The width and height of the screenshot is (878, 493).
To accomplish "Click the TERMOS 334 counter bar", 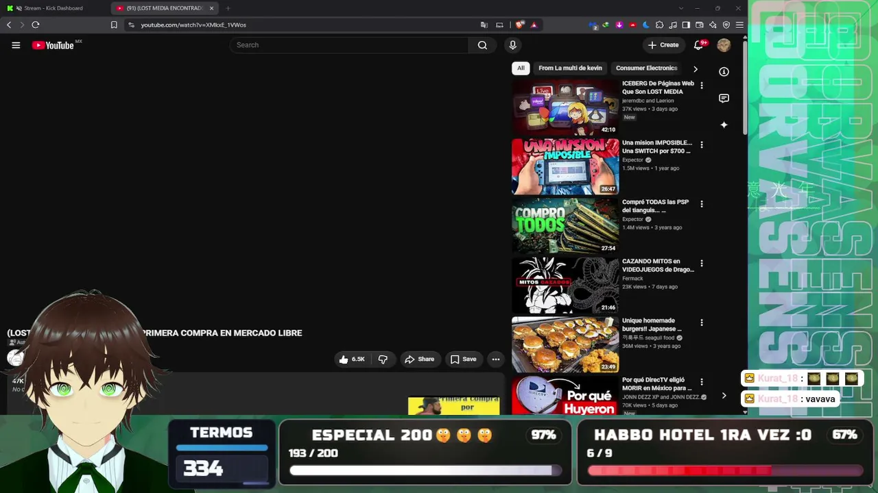I will (x=222, y=448).
